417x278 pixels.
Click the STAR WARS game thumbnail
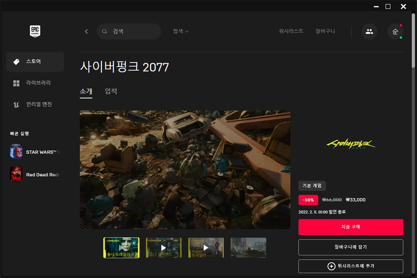pos(16,152)
